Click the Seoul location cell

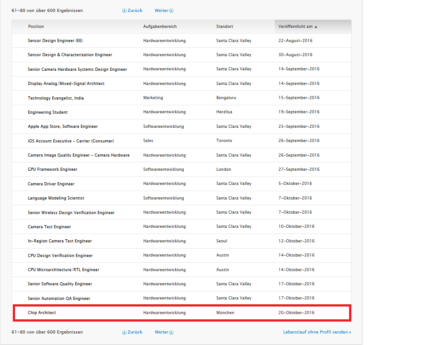(222, 241)
